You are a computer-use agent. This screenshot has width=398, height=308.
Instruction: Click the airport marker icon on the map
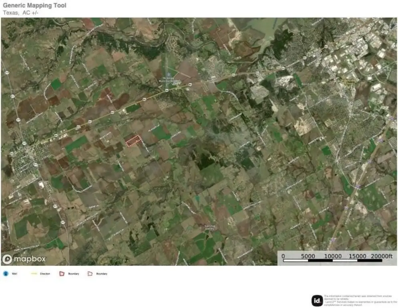170,73
